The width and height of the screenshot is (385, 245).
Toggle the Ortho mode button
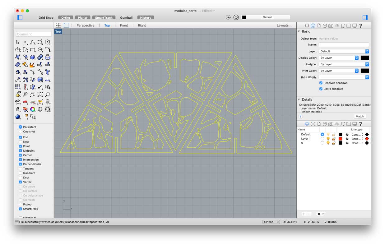(66, 18)
